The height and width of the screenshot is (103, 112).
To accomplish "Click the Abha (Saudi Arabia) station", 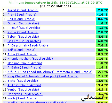I will (x=22, y=54).
